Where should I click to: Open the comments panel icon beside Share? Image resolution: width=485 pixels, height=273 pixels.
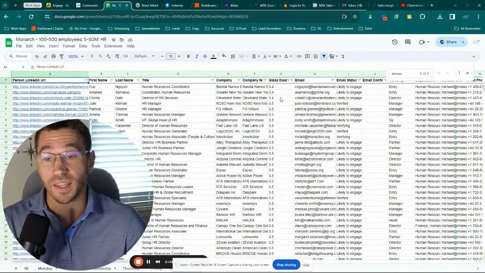click(408, 42)
